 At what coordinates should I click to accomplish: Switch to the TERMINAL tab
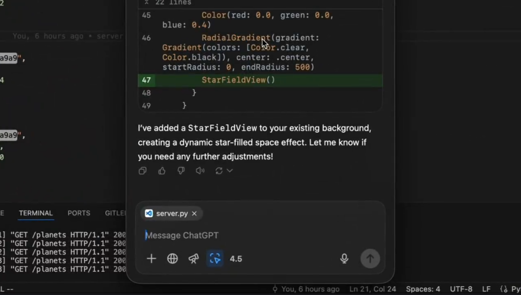36,213
